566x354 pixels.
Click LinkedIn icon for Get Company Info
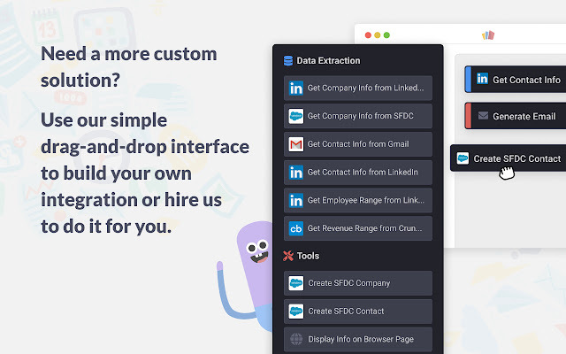coord(296,88)
